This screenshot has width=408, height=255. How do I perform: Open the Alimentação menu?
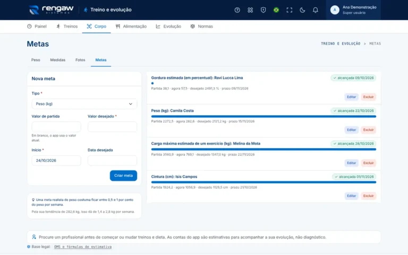131,26
